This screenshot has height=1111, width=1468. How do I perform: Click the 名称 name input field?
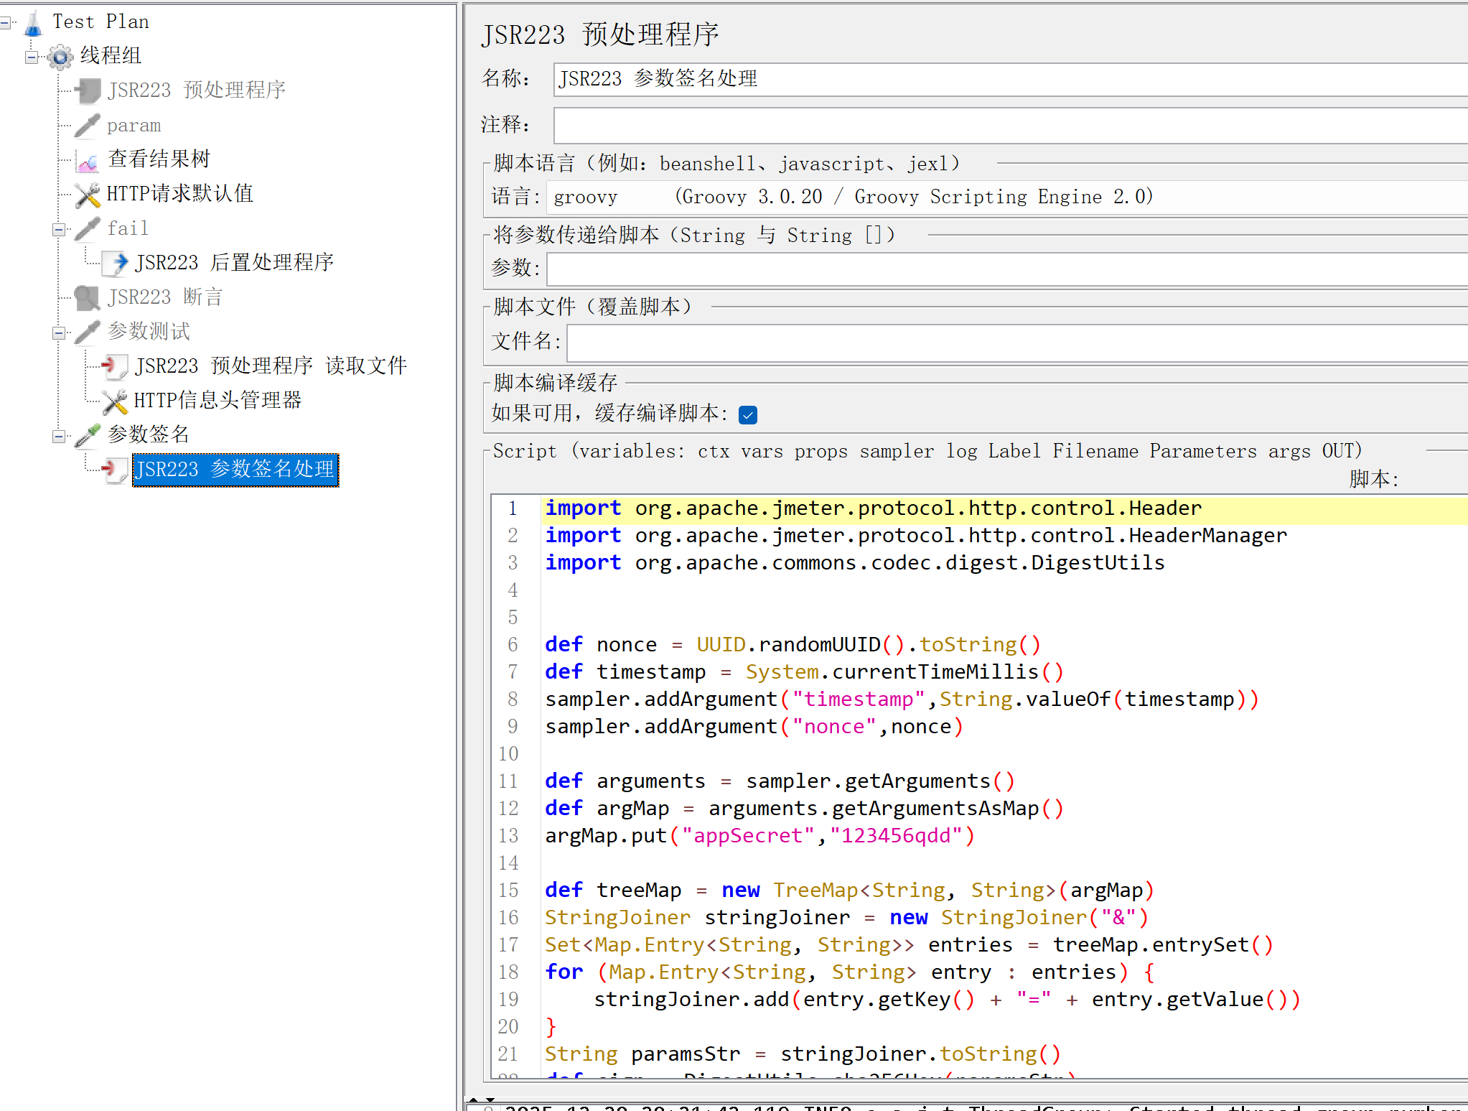(1005, 79)
